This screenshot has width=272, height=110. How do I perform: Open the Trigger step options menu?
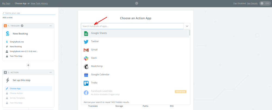(x=51, y=26)
